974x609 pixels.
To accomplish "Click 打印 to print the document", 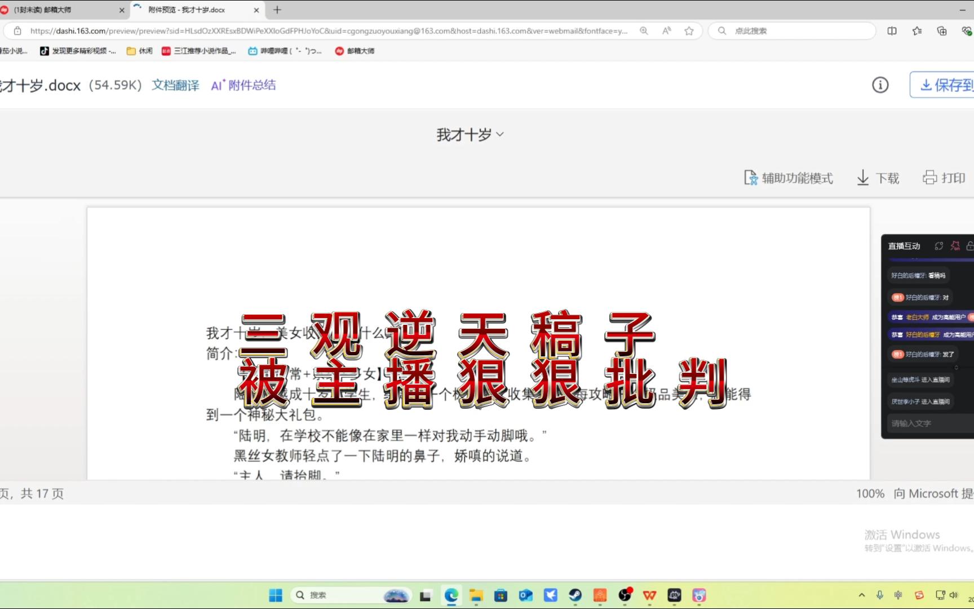I will (x=944, y=178).
